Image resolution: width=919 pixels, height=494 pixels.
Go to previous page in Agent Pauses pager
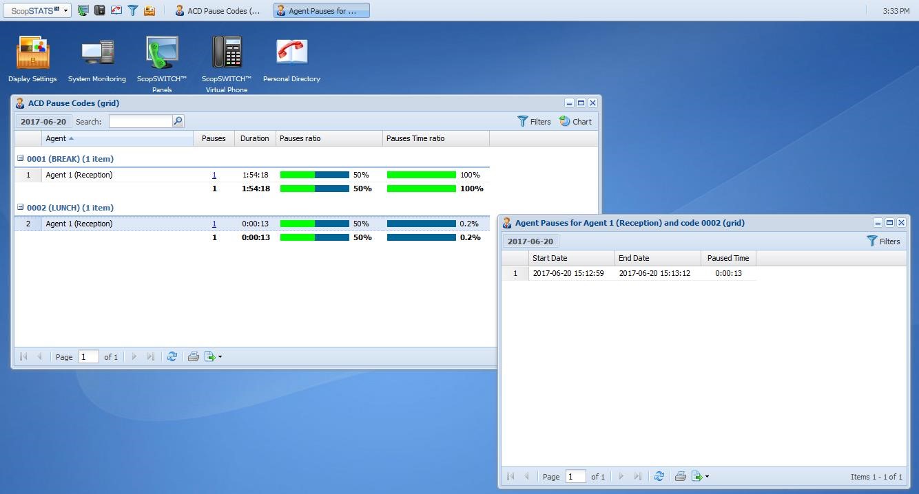pos(527,476)
